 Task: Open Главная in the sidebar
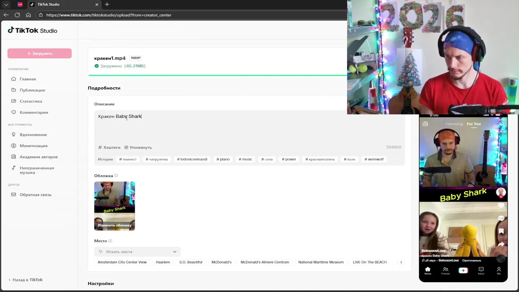pyautogui.click(x=28, y=79)
